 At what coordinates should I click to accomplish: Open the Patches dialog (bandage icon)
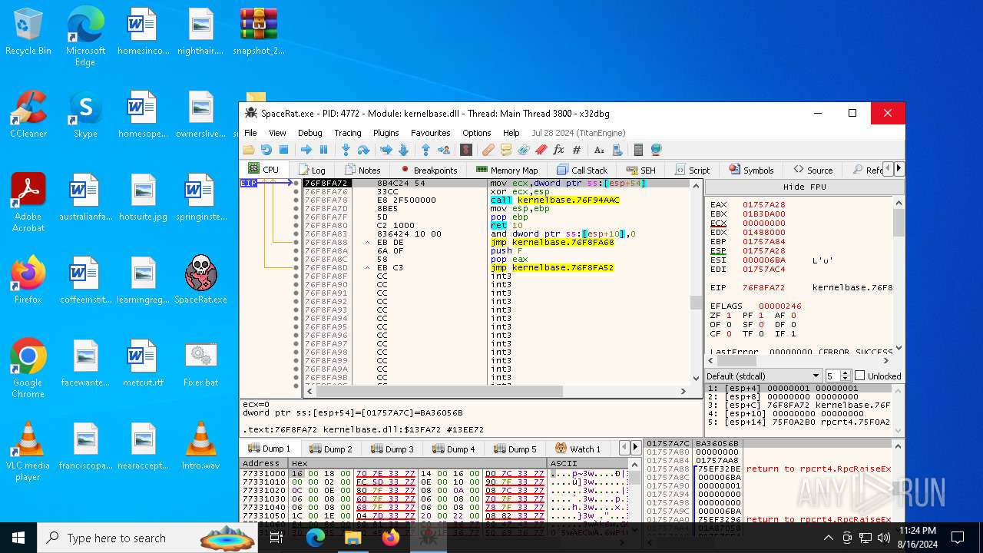coord(488,150)
